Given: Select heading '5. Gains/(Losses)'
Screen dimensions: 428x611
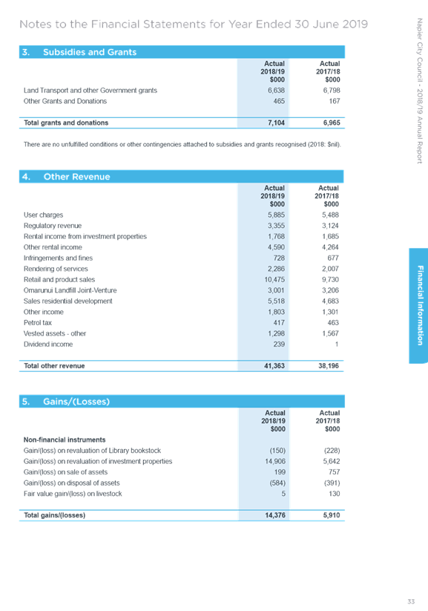Looking at the screenshot, I should (182, 402).
